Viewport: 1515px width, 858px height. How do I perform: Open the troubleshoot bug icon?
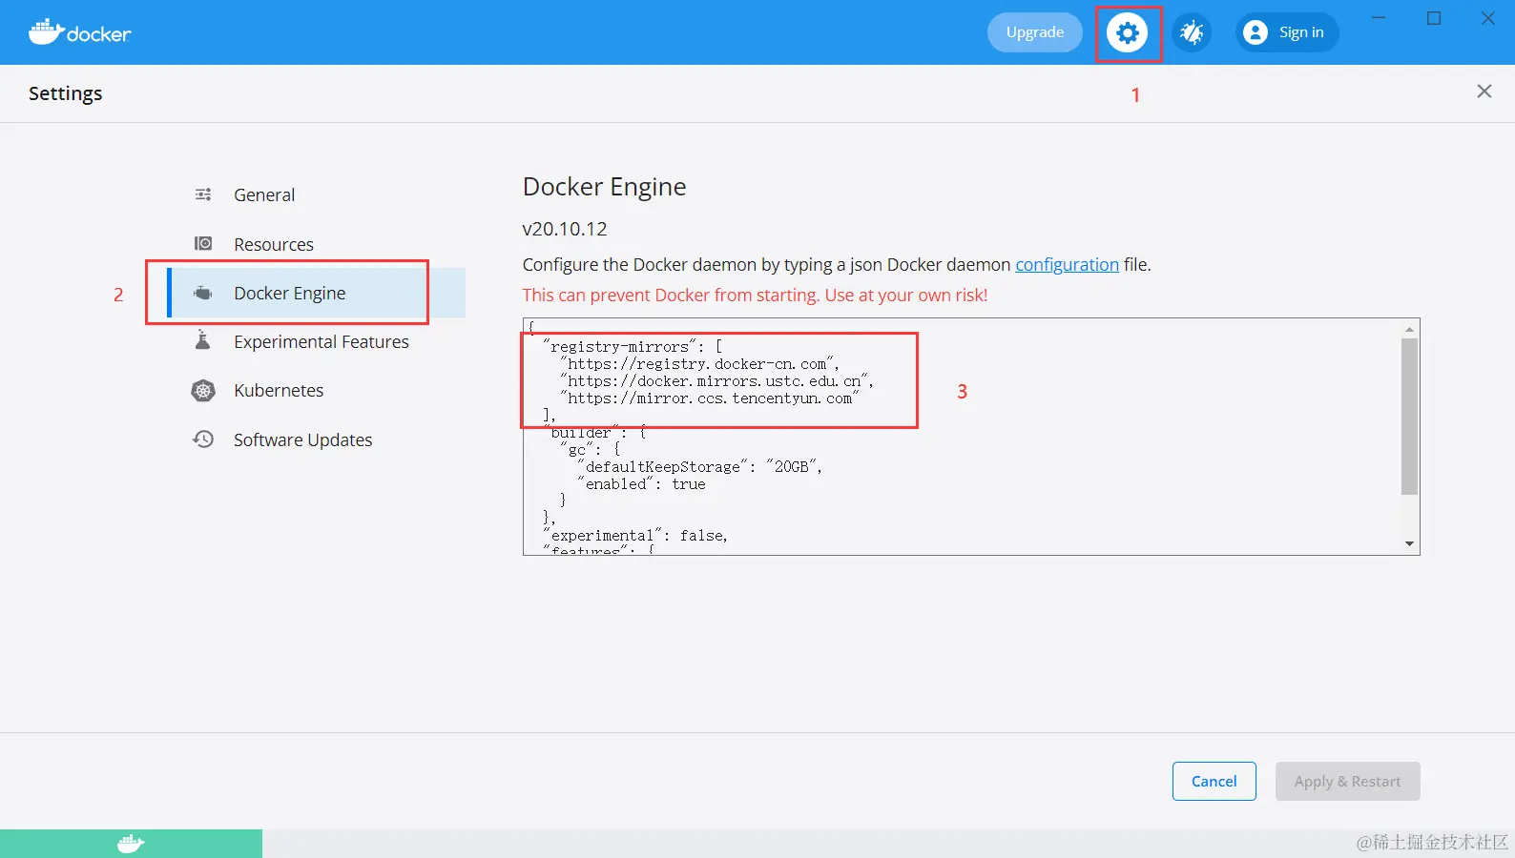[1192, 32]
